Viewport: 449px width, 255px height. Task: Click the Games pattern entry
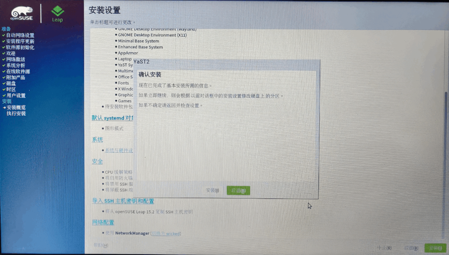pyautogui.click(x=125, y=101)
